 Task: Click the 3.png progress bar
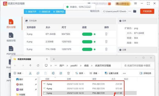pos(87,34)
